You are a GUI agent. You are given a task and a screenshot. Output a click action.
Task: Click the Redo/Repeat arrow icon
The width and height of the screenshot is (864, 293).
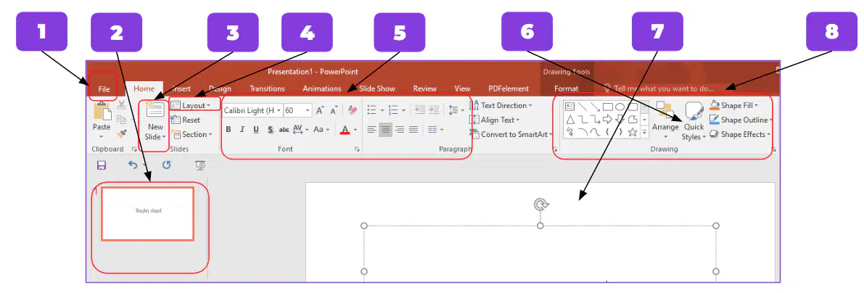click(x=166, y=165)
